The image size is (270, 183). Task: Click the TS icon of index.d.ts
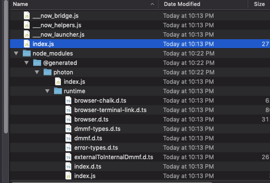(x=68, y=167)
